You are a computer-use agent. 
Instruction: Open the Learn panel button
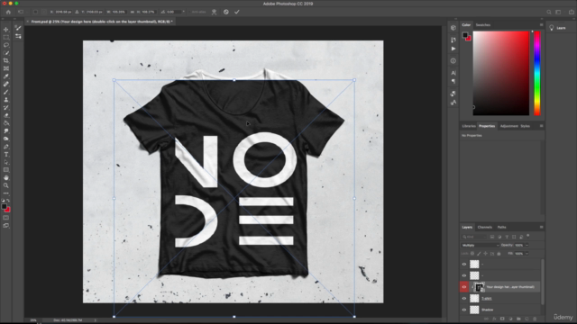pyautogui.click(x=557, y=28)
